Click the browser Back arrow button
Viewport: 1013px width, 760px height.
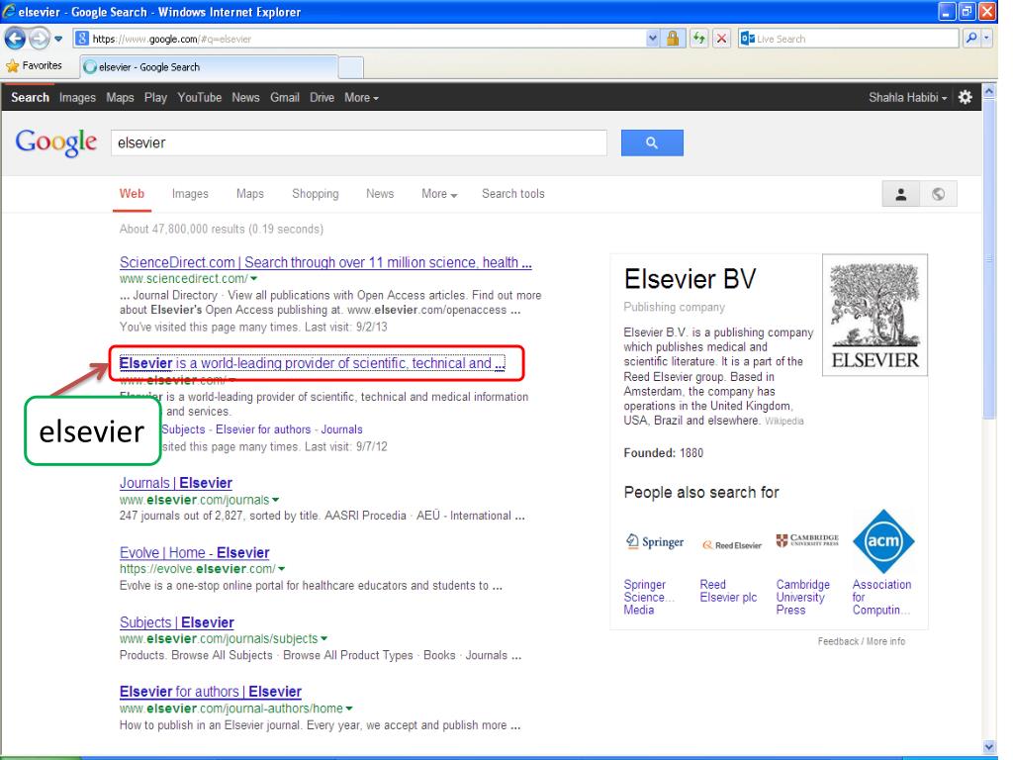coord(15,39)
